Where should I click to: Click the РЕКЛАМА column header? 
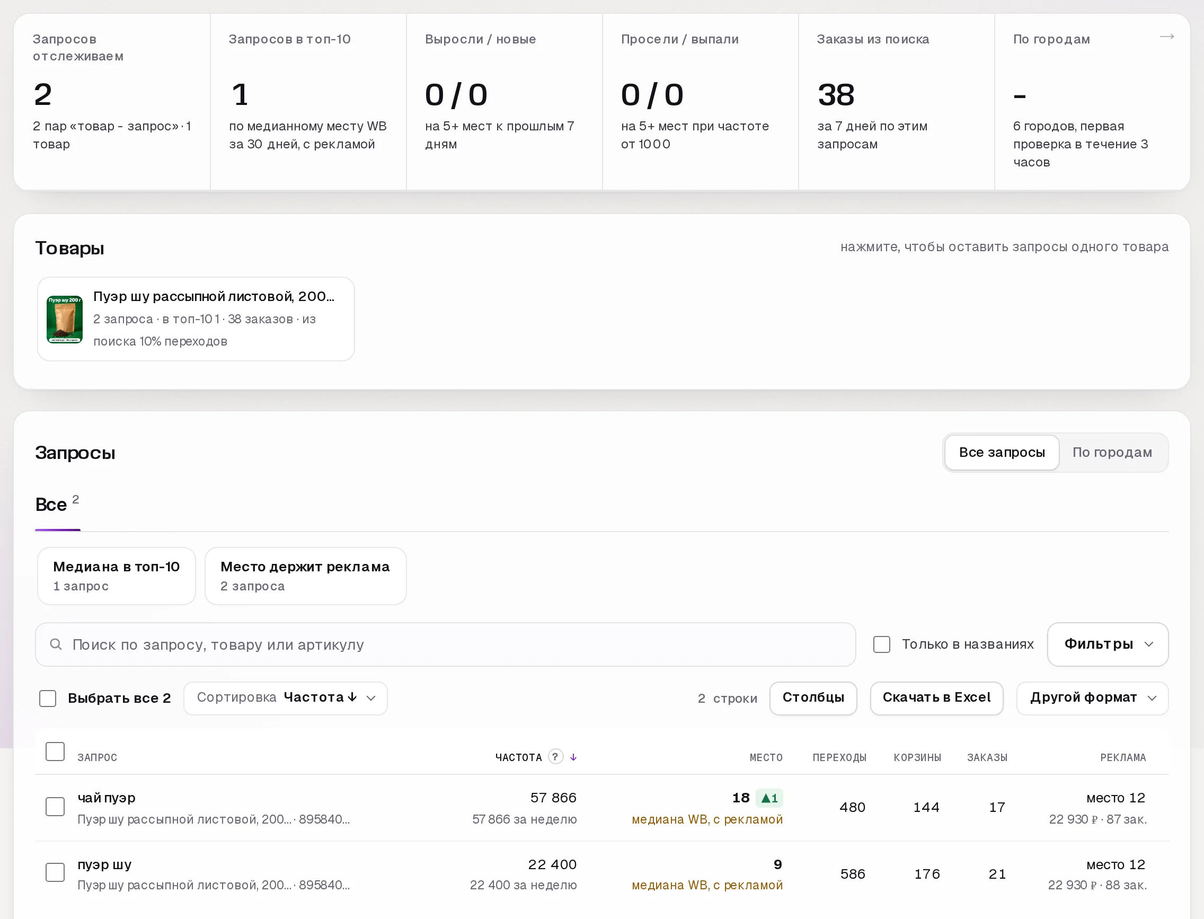pyautogui.click(x=1122, y=758)
